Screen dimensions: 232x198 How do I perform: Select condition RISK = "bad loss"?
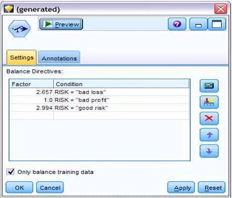point(80,92)
